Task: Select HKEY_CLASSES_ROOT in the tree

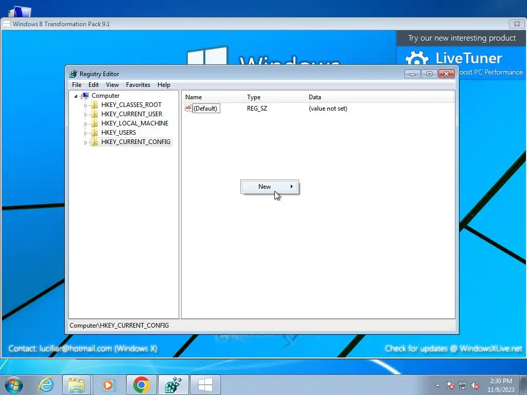Action: pos(131,105)
